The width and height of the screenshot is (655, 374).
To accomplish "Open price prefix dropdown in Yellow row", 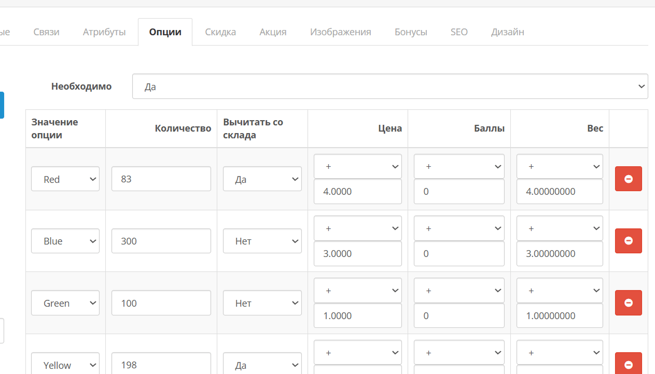I will coord(358,352).
